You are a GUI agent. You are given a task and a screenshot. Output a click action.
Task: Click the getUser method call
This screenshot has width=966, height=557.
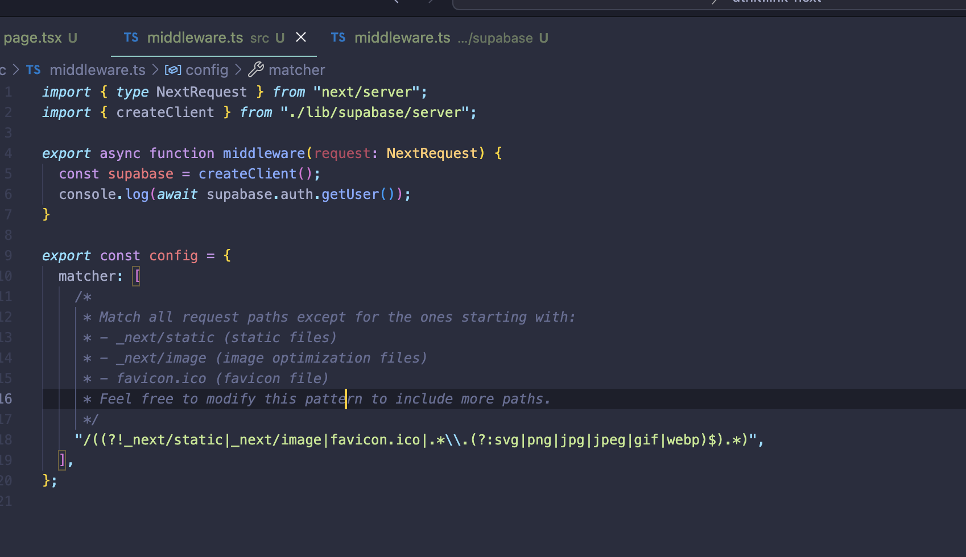(x=350, y=194)
